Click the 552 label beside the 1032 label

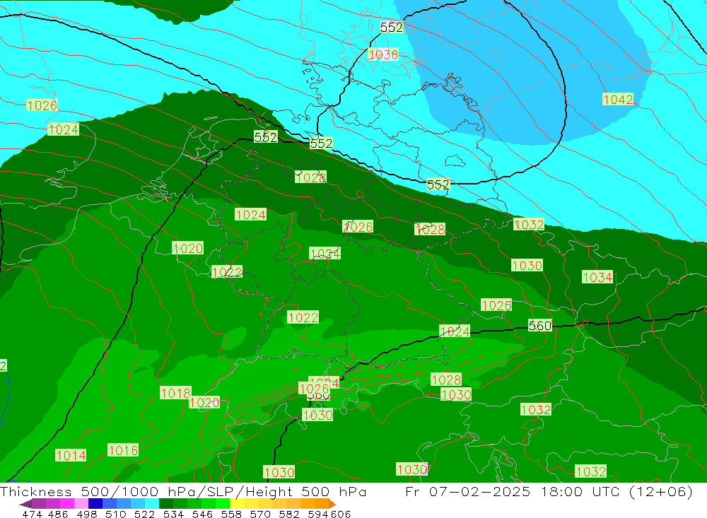(x=438, y=184)
